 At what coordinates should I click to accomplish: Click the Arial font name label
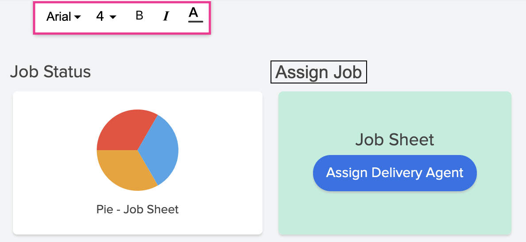pyautogui.click(x=58, y=17)
